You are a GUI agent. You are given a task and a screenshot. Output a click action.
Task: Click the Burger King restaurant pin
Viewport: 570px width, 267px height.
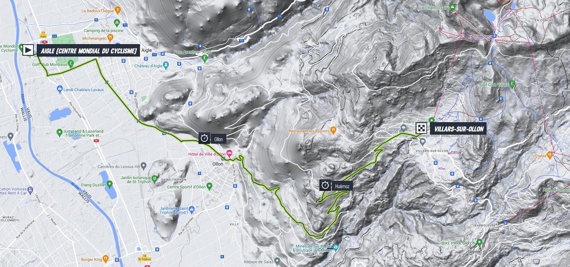point(105,258)
